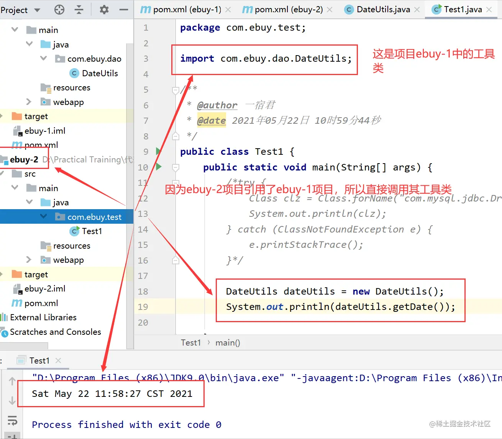502x439 pixels.
Task: Close the pom.xml (ebuy-1) tab
Action: [x=228, y=10]
